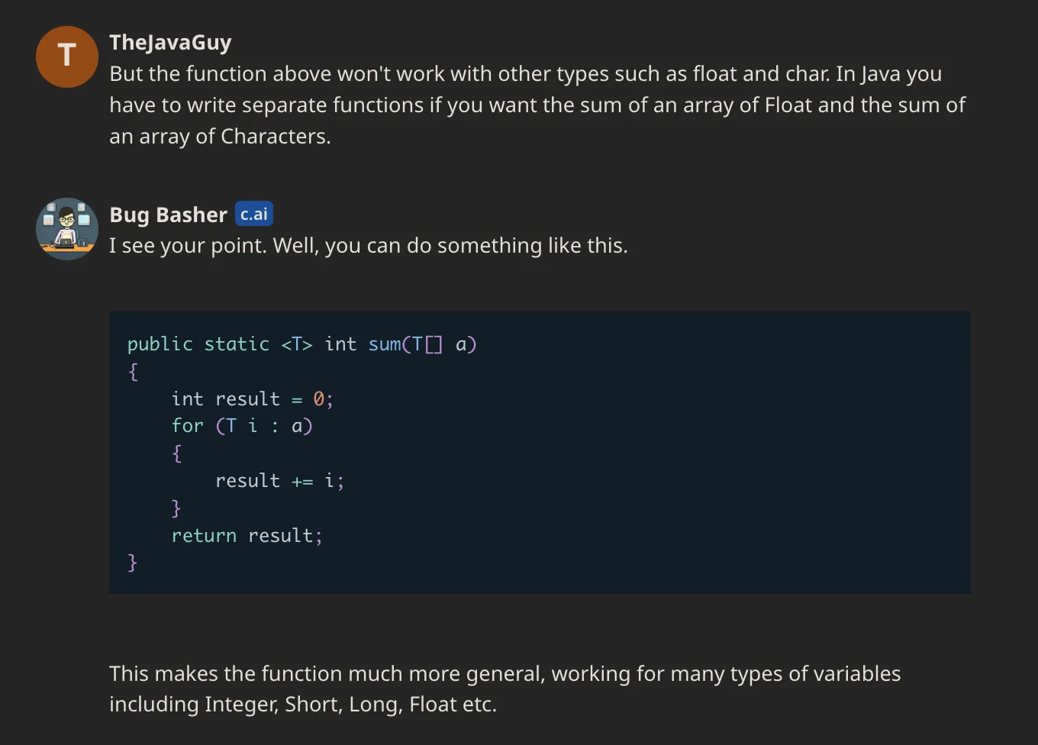Click TheJavaGuy's message about float and char
Image resolution: width=1038 pixels, height=745 pixels.
point(537,105)
